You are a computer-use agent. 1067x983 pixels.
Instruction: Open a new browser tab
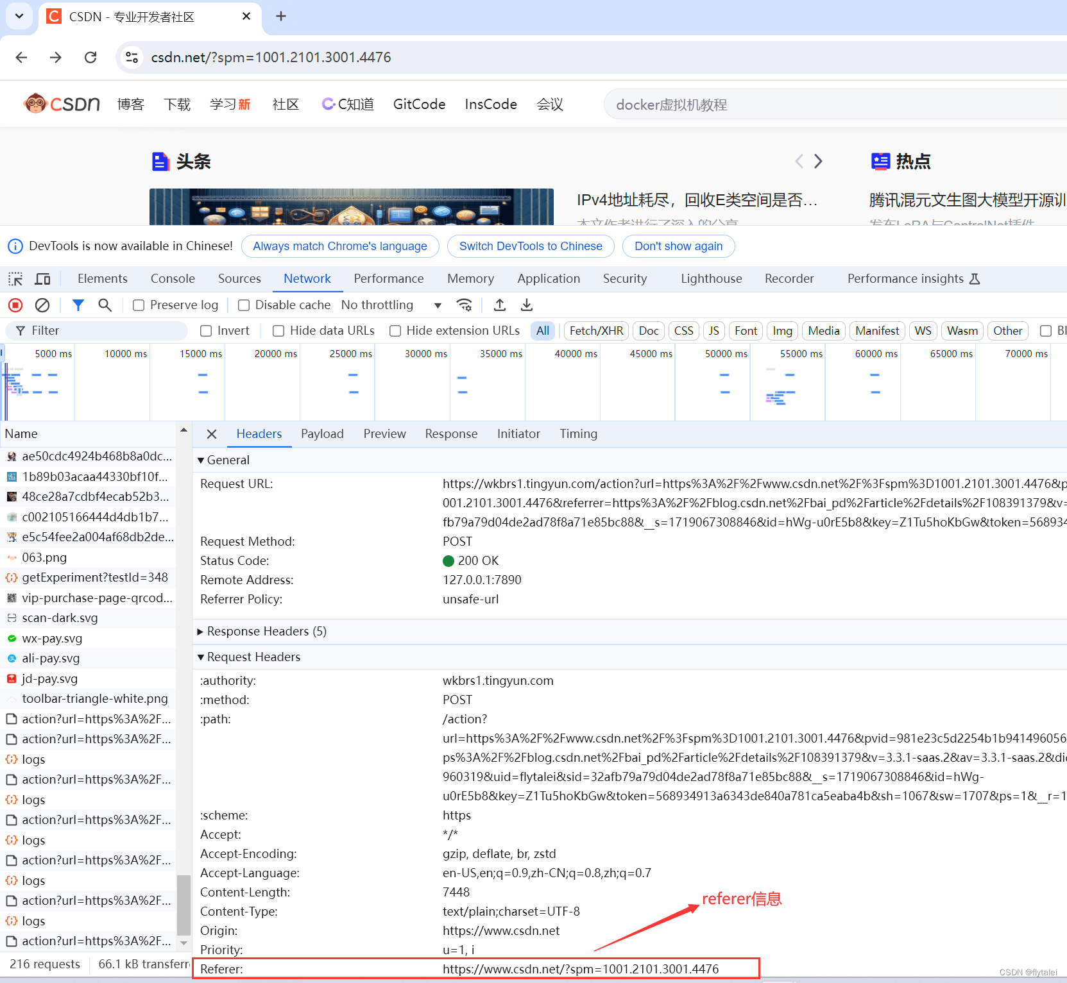[281, 16]
